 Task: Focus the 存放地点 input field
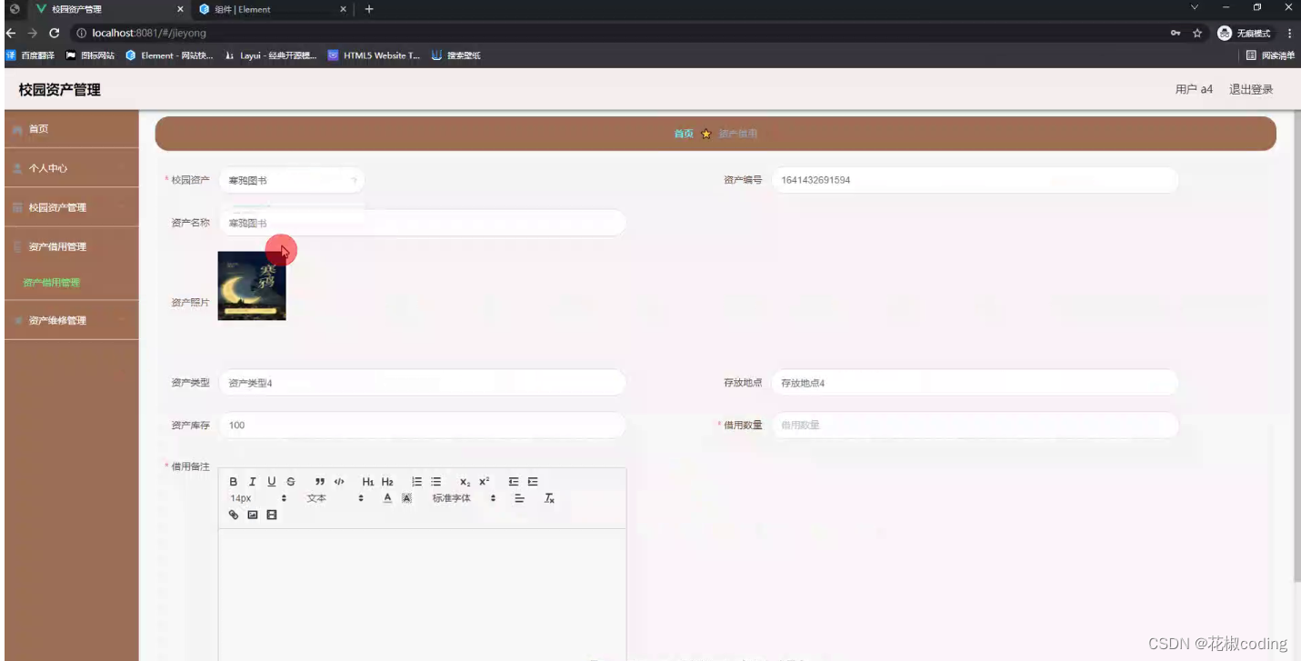pos(975,383)
